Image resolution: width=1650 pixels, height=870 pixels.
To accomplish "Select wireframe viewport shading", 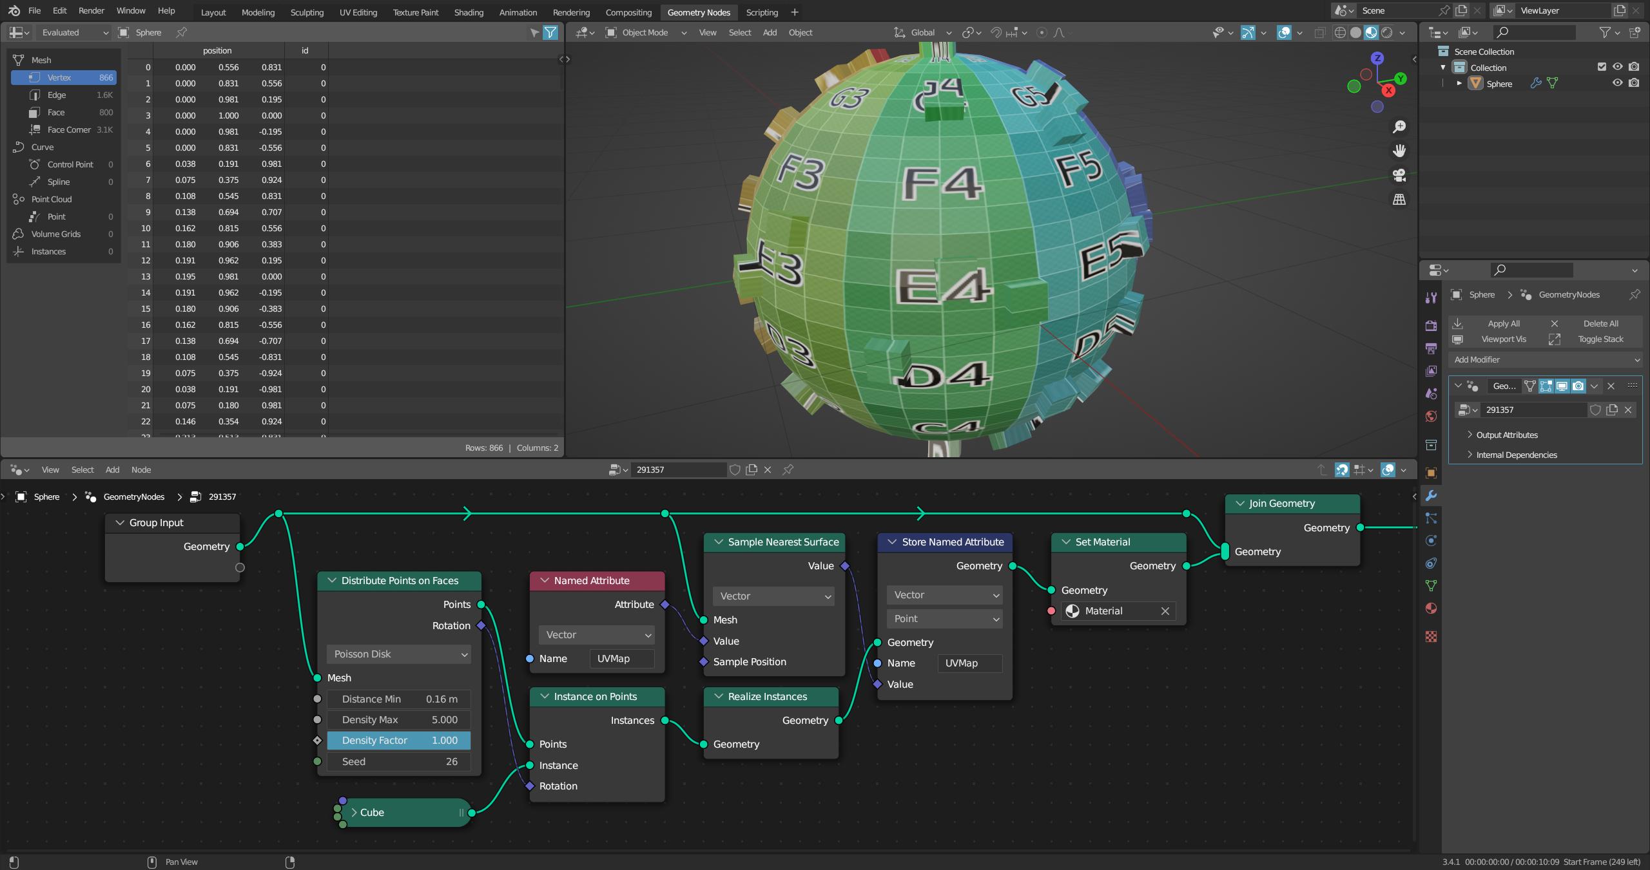I will [x=1340, y=32].
